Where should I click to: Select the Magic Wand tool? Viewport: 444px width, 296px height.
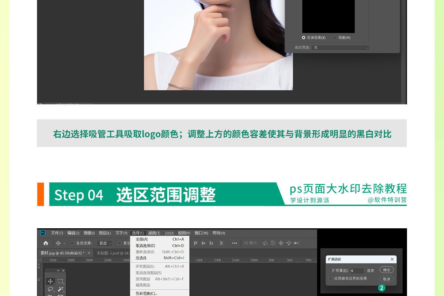60,289
